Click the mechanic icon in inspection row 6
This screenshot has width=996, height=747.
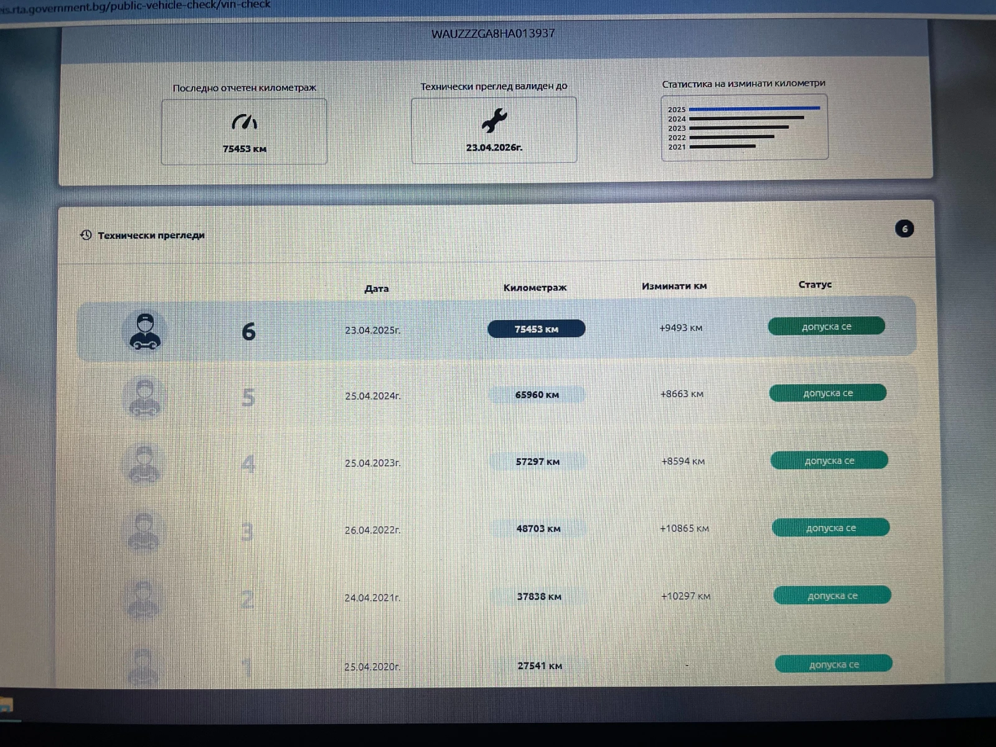click(145, 331)
